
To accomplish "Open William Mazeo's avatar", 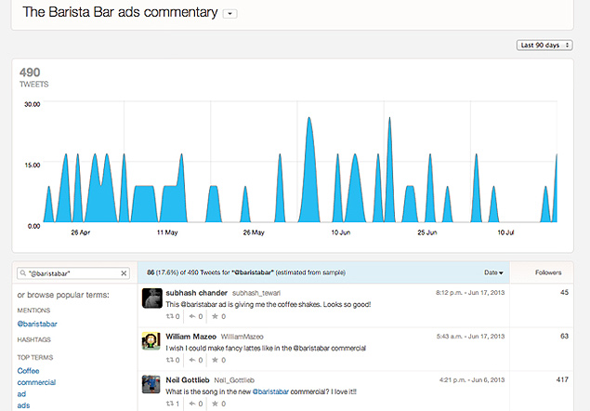I will click(x=151, y=341).
